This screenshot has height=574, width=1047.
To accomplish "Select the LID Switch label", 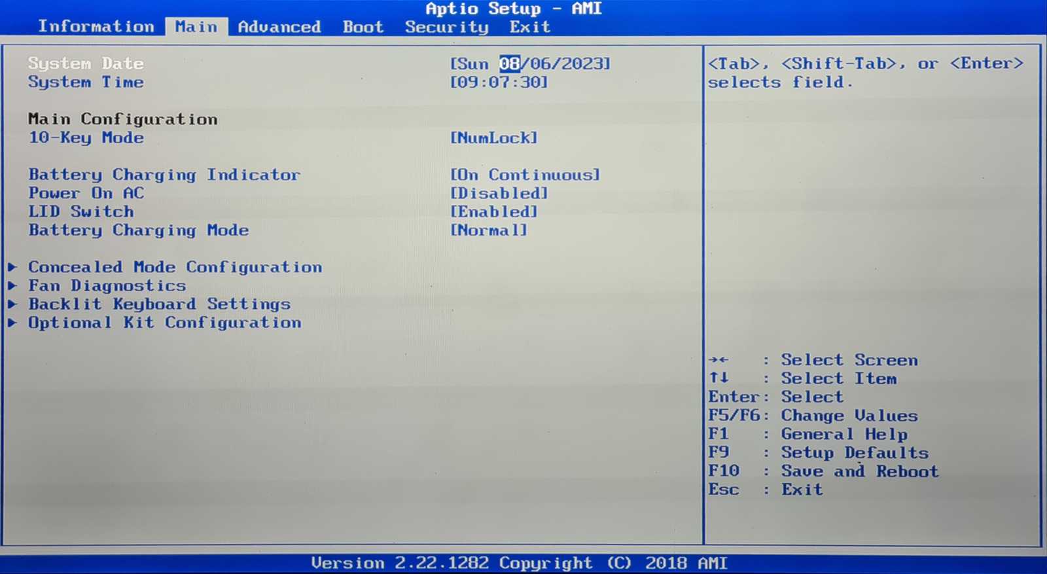I will [x=81, y=211].
